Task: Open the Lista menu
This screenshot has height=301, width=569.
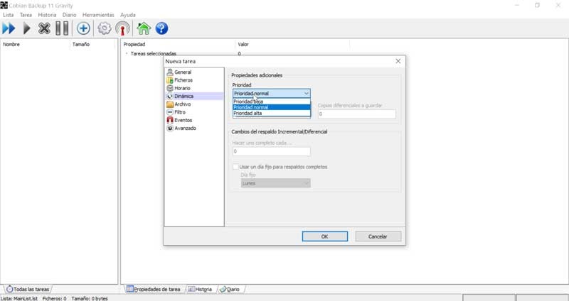Action: (x=8, y=15)
